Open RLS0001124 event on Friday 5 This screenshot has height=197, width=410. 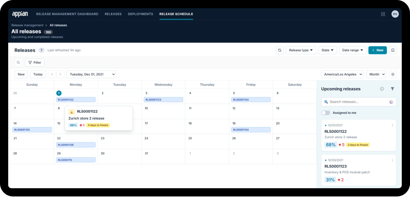pyautogui.click(x=251, y=100)
